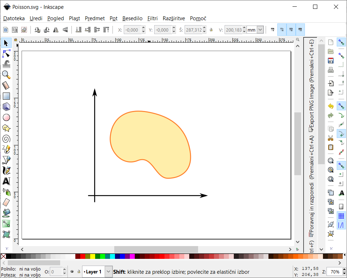
Task: Pick the Rectangle drawing tool
Action: tap(6, 96)
